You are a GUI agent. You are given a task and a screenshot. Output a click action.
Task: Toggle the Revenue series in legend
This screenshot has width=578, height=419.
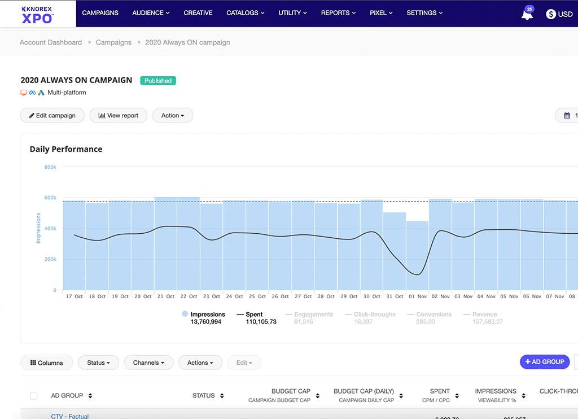pos(484,315)
